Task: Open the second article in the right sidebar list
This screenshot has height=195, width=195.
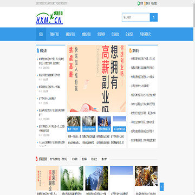Action: 142,68
